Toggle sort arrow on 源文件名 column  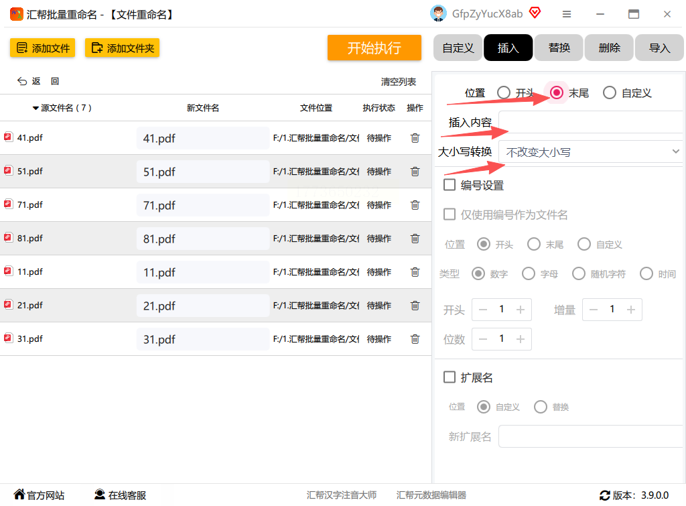click(x=36, y=108)
